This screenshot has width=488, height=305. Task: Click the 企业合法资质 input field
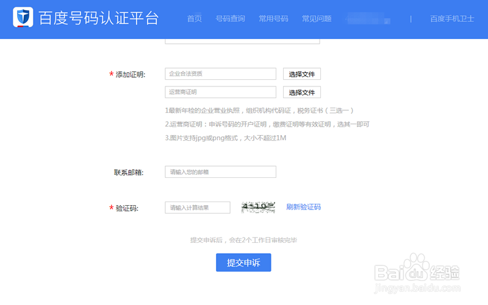tap(220, 74)
